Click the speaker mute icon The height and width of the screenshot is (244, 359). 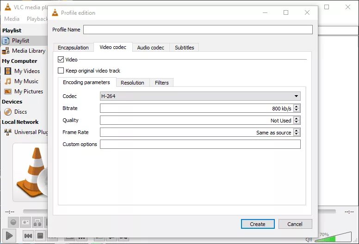point(309,239)
